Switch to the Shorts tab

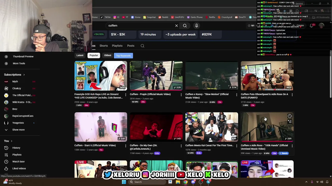point(103,46)
